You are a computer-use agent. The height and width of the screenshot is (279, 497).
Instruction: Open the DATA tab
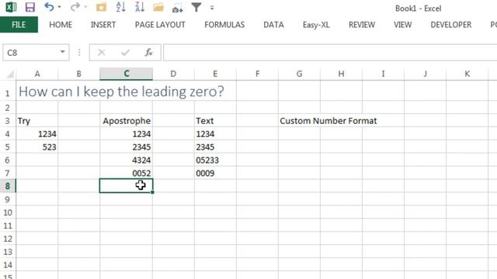[273, 25]
